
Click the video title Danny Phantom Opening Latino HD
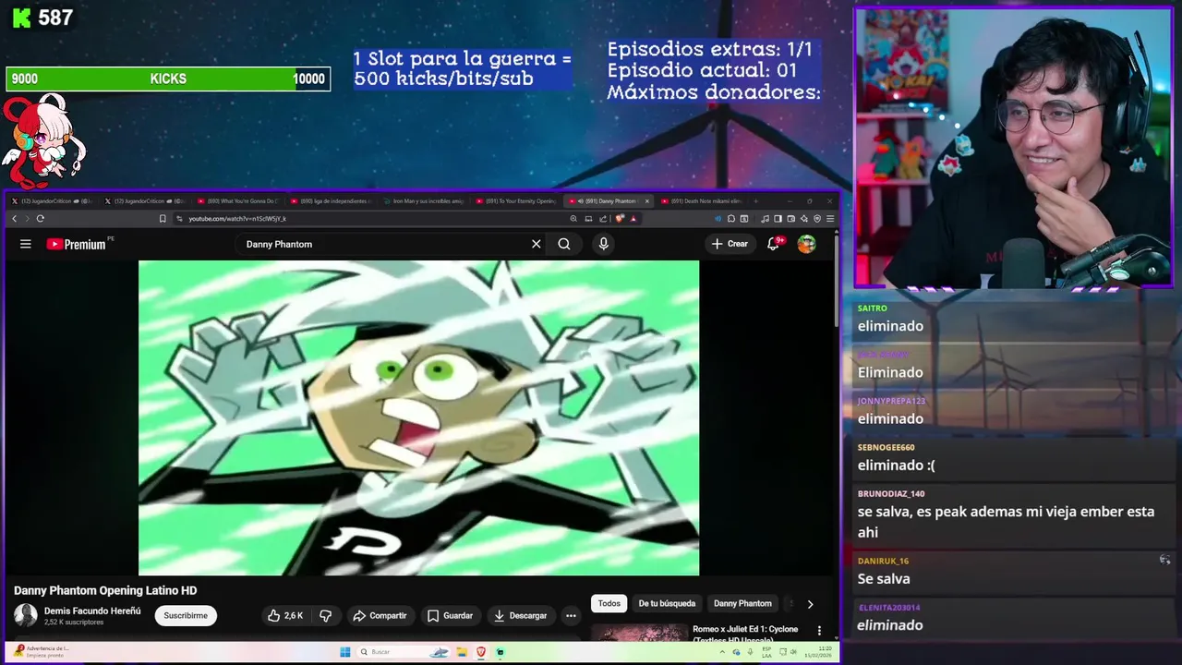[105, 590]
